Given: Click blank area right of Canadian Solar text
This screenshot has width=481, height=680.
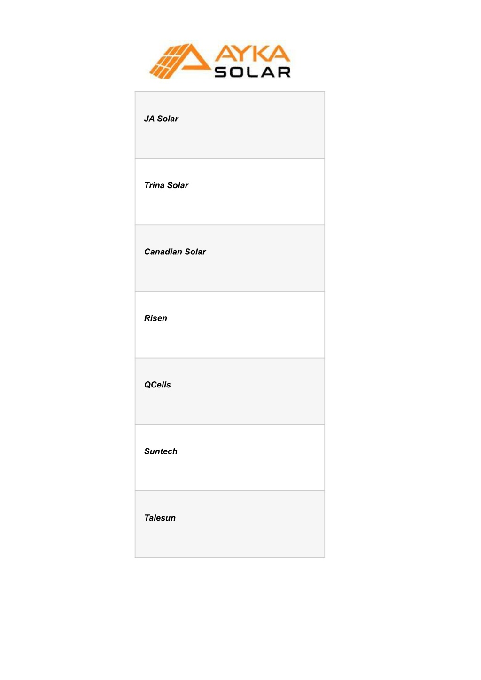Looking at the screenshot, I should point(265,258).
